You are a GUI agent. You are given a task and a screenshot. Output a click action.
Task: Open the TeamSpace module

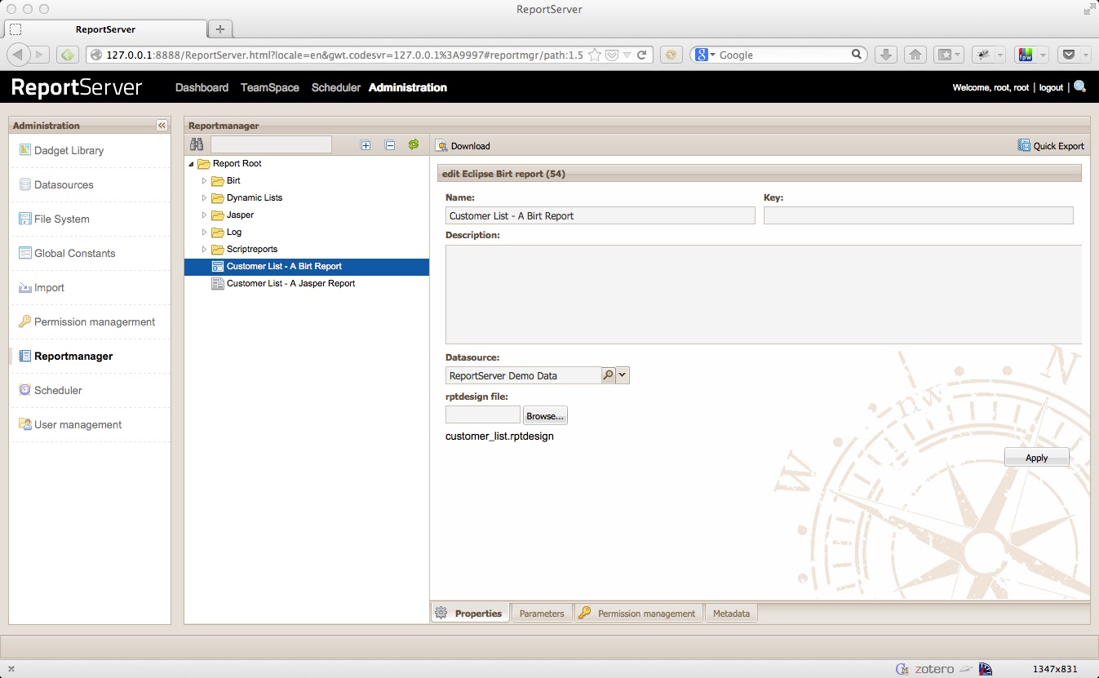pyautogui.click(x=270, y=87)
